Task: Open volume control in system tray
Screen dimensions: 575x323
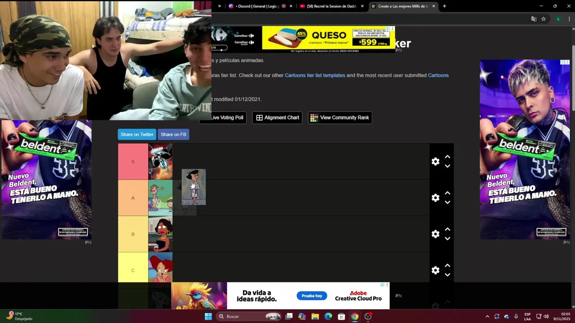Action: (x=546, y=317)
